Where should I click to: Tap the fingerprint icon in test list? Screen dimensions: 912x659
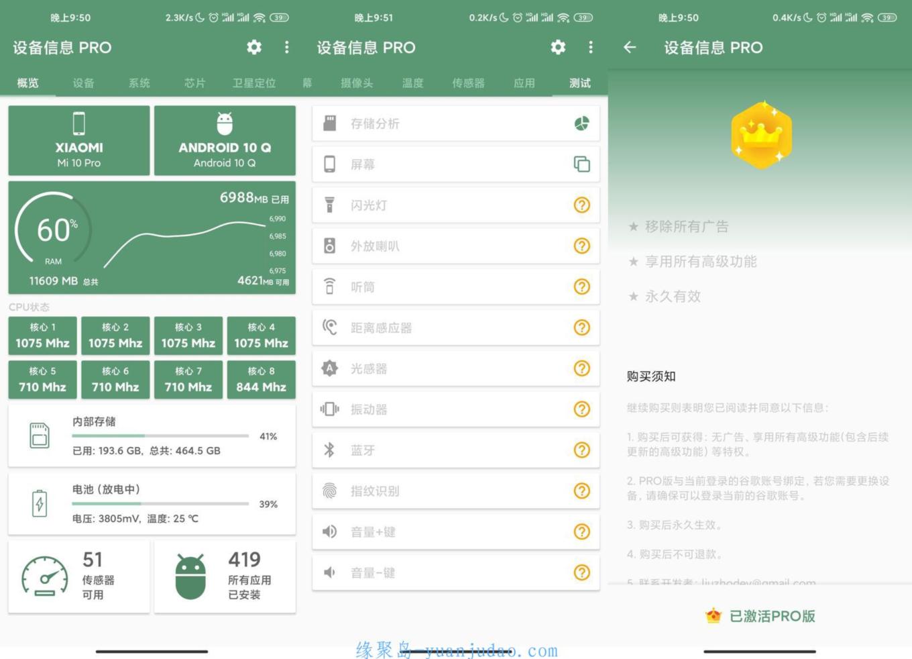tap(329, 491)
